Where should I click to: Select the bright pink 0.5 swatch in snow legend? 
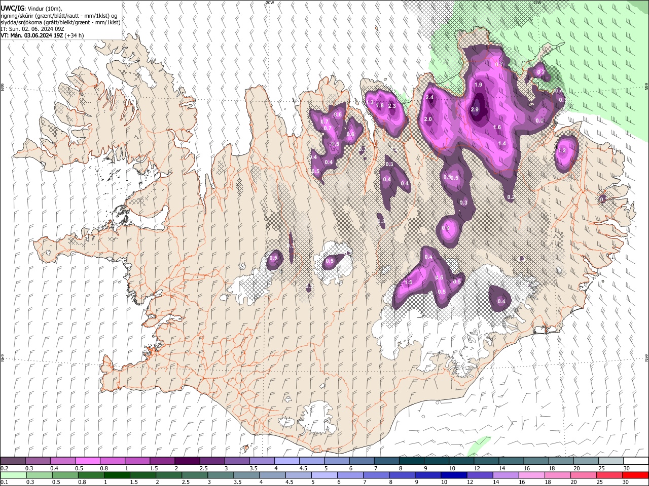click(x=87, y=461)
